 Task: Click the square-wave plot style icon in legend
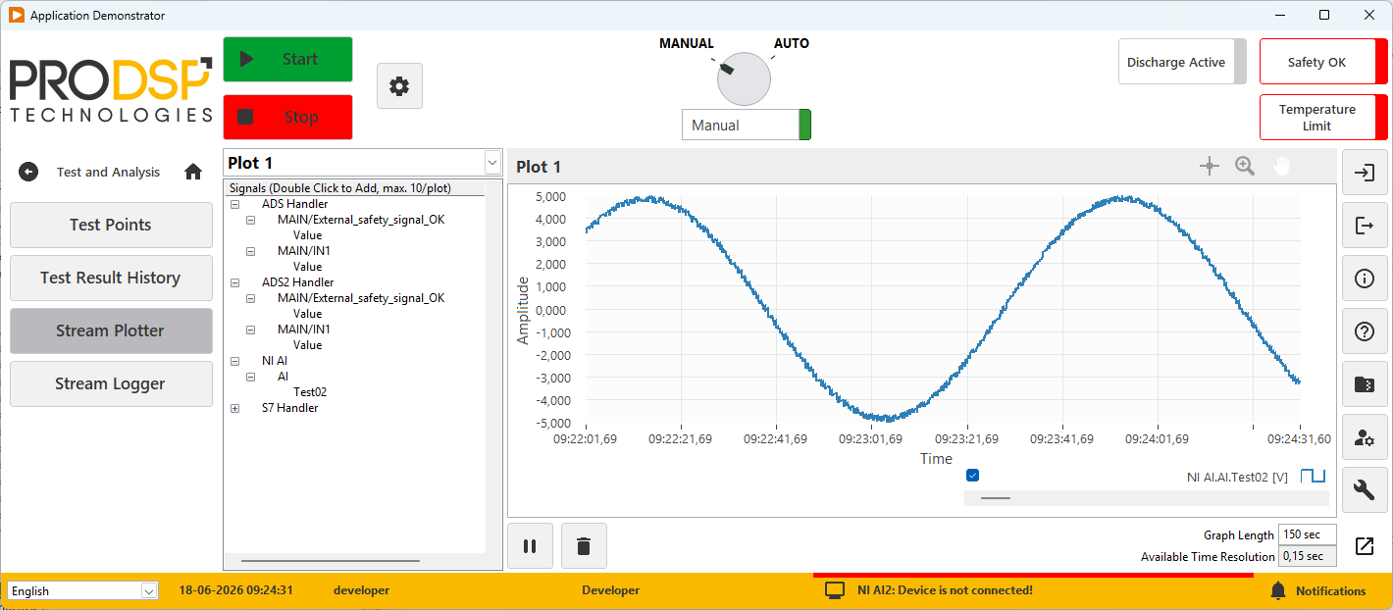[x=1313, y=477]
